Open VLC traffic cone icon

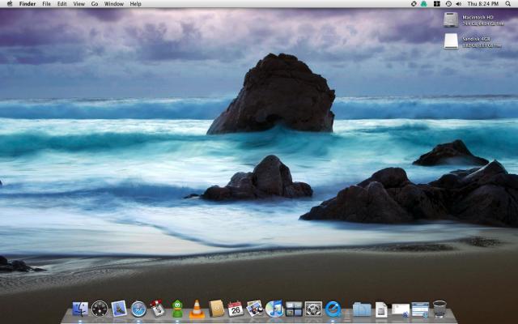point(197,309)
